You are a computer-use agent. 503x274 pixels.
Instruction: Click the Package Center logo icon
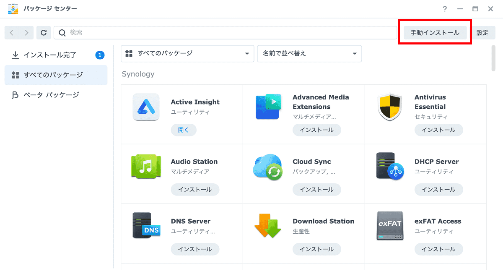tap(13, 9)
